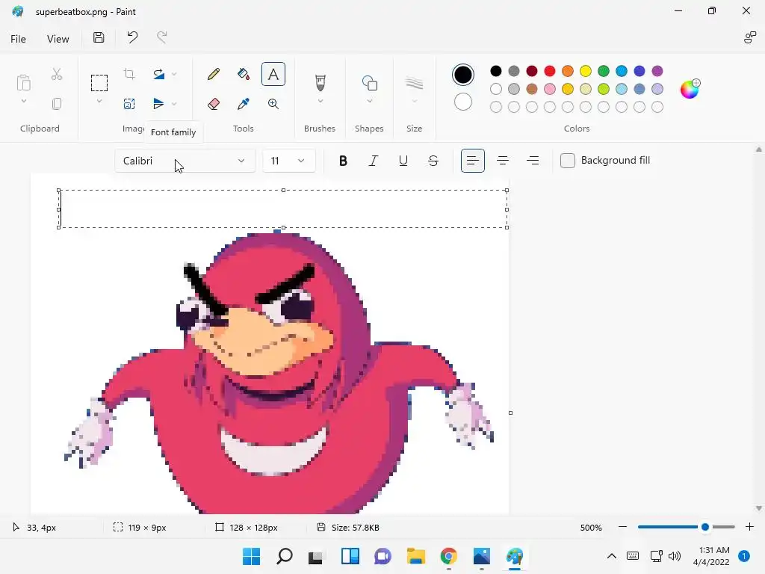The width and height of the screenshot is (765, 574).
Task: Toggle Italic text formatting
Action: pos(374,161)
